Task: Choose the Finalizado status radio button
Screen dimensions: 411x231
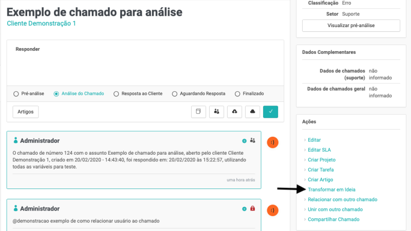Action: point(237,94)
